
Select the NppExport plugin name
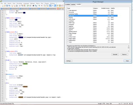pyautogui.click(x=72, y=28)
